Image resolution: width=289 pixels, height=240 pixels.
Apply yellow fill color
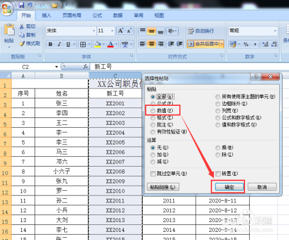pos(98,45)
